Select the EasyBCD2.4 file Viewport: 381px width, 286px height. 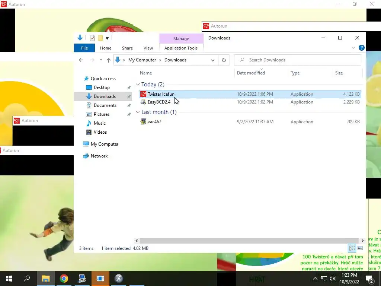pyautogui.click(x=250, y=102)
